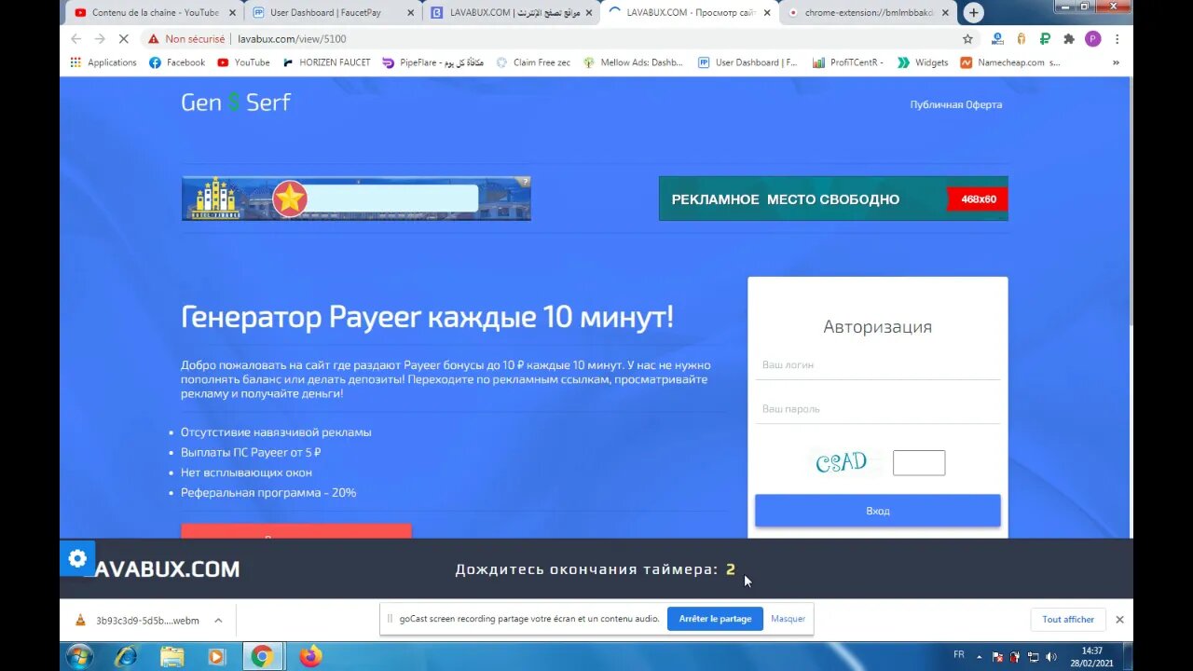Click the address bar URL lavabux.com/view/5100
Image resolution: width=1193 pixels, height=671 pixels.
[x=292, y=39]
